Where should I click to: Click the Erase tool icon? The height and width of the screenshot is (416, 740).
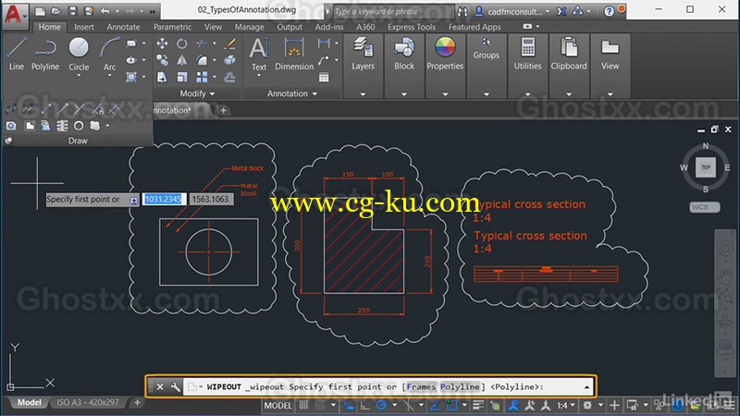point(229,43)
